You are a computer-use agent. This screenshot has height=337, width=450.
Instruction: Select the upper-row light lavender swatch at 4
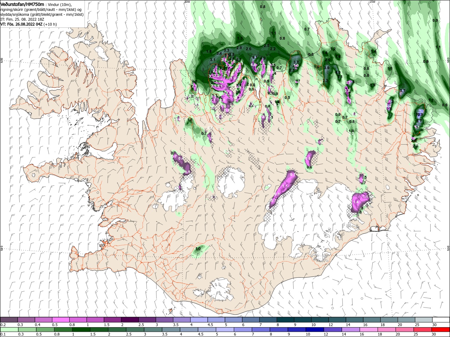coord(199,320)
